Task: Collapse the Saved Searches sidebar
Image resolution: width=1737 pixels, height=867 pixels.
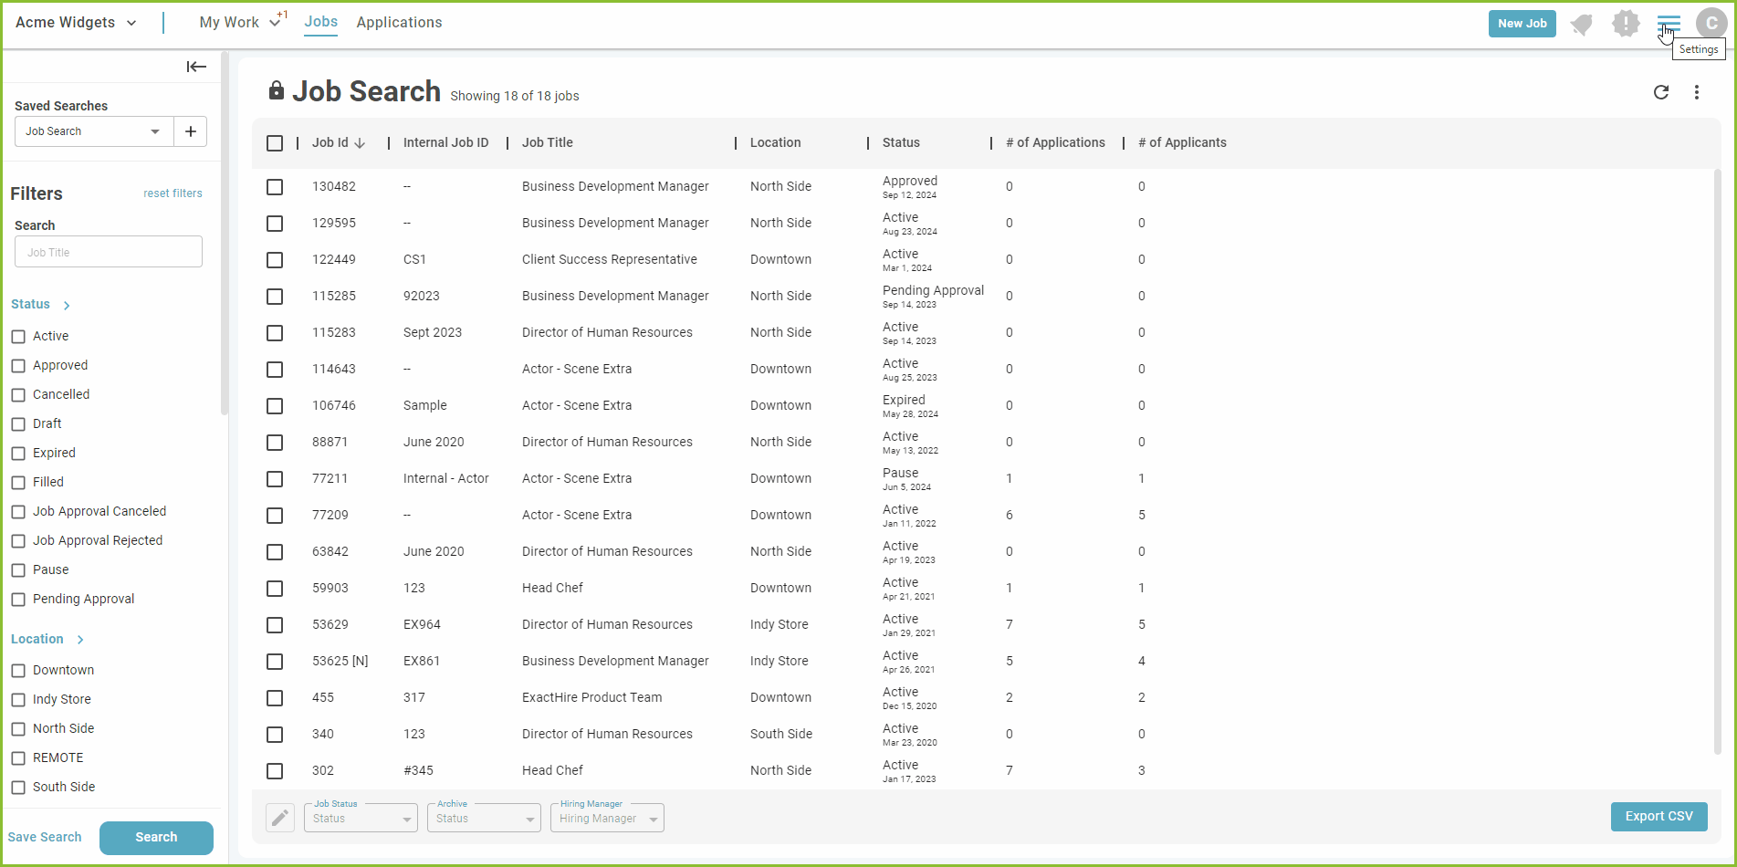Action: (196, 67)
